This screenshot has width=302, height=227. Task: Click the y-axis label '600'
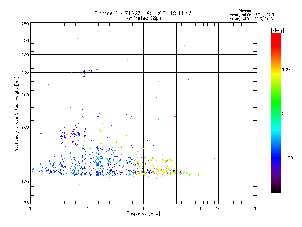click(25, 40)
